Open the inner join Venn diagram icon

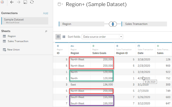click(113, 24)
